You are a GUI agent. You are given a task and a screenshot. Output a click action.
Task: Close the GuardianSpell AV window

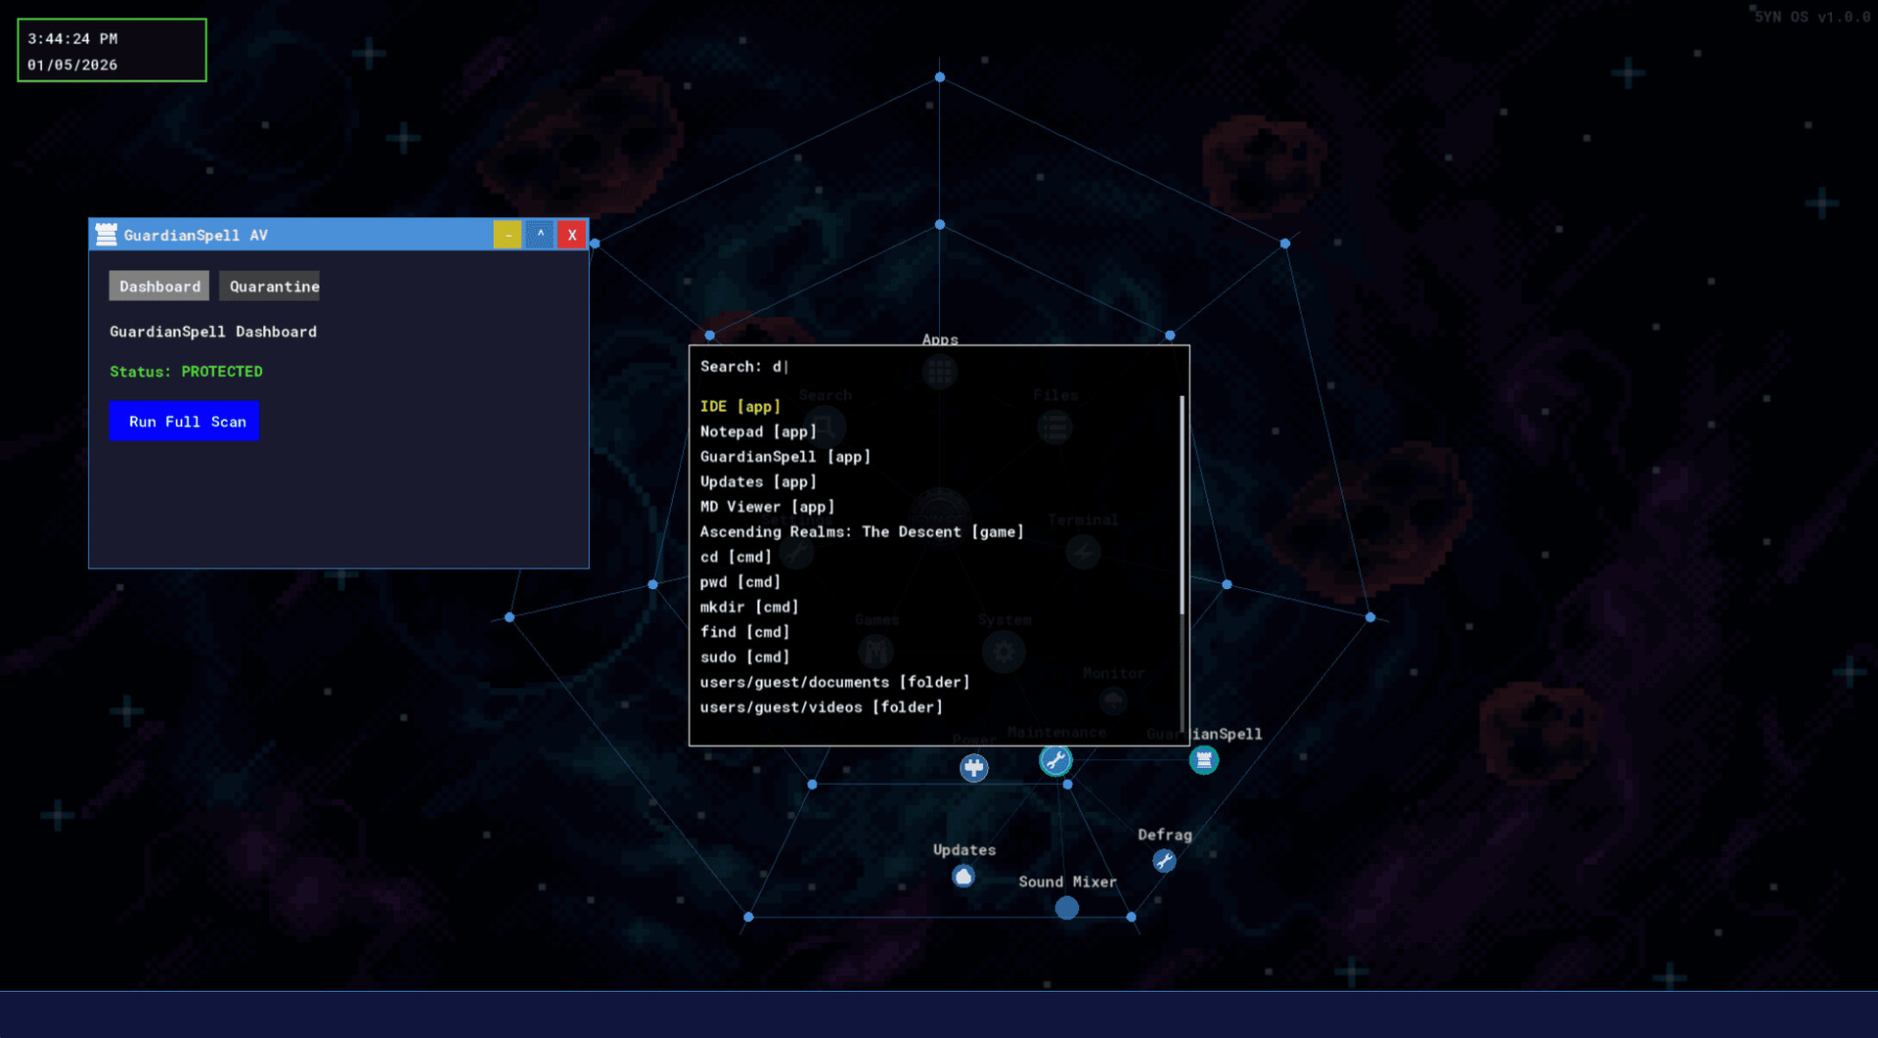point(572,235)
